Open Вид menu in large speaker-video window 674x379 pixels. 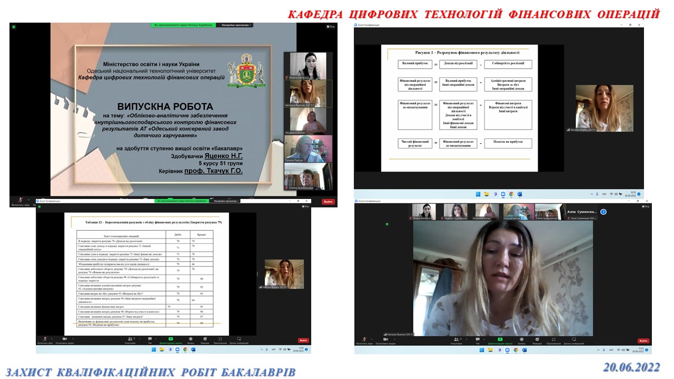click(646, 206)
